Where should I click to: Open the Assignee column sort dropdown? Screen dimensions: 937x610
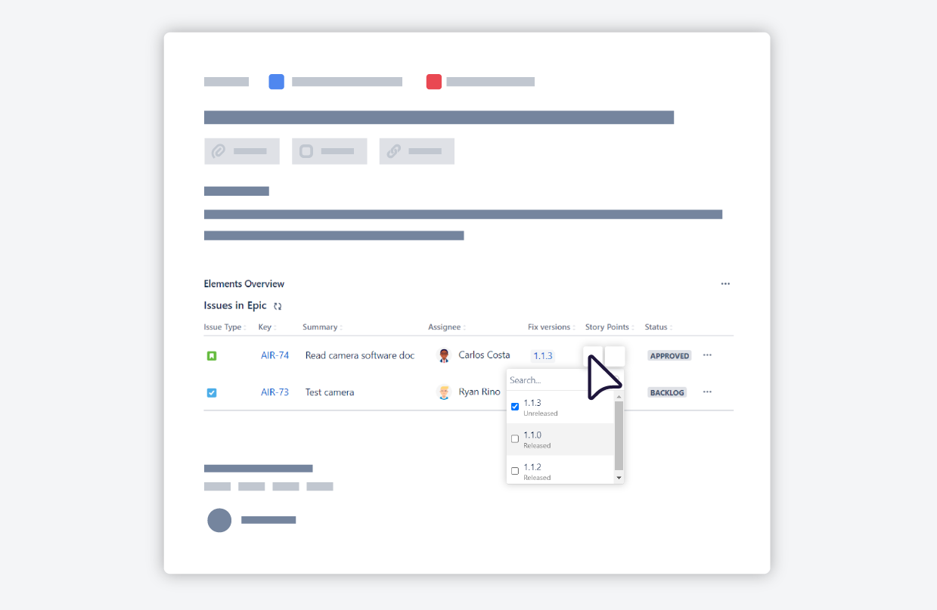[464, 327]
